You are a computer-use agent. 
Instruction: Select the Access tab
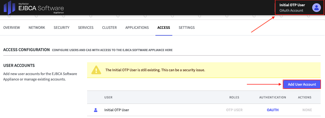[164, 27]
